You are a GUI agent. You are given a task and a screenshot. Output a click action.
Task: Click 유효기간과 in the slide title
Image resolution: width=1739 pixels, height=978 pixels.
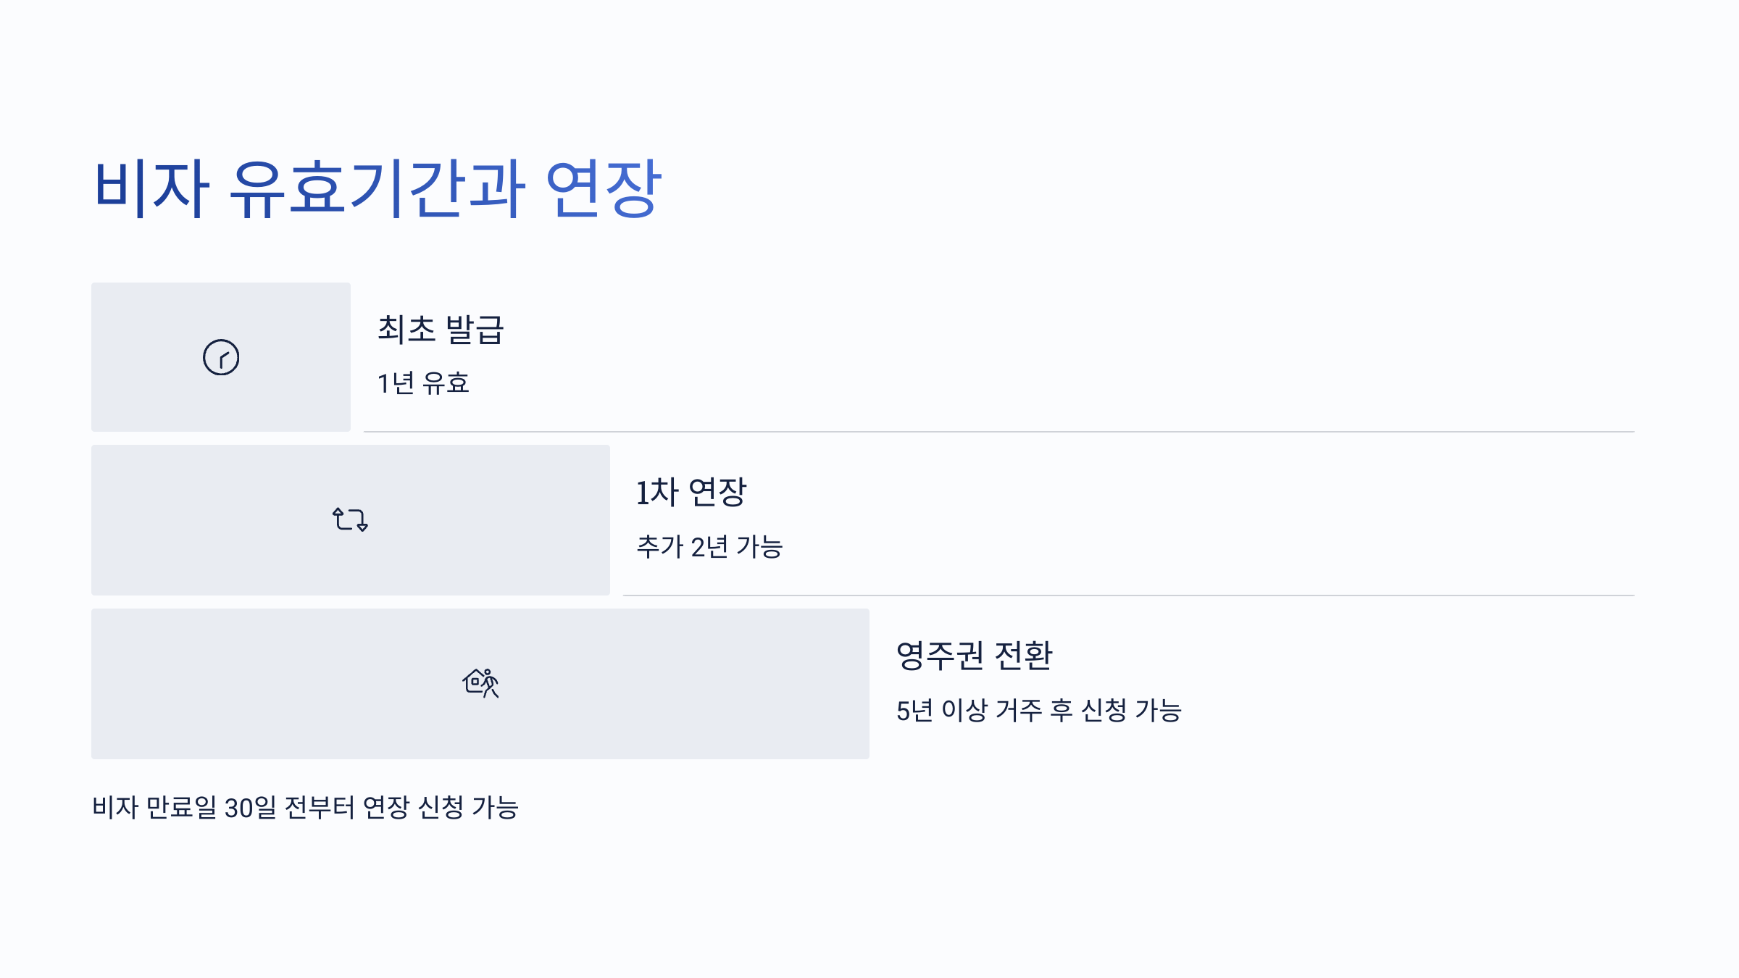click(x=378, y=189)
